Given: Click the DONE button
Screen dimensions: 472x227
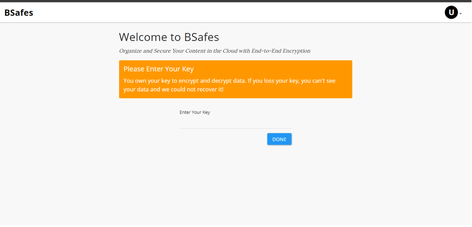Looking at the screenshot, I should [x=279, y=139].
